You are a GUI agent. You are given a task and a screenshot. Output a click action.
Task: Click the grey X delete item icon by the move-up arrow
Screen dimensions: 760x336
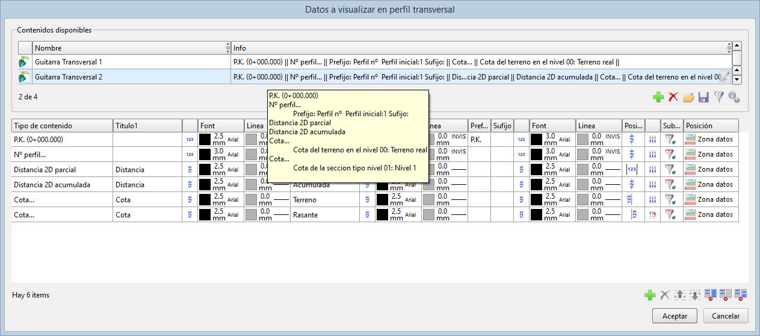665,295
